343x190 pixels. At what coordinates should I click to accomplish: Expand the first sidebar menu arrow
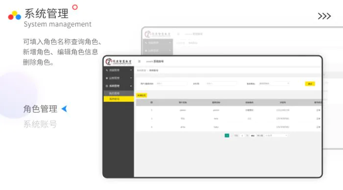[x=131, y=70]
